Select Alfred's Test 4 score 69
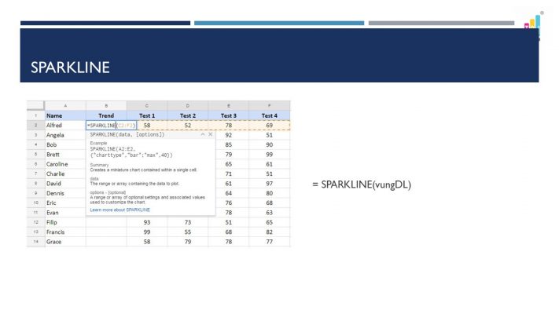 tap(269, 125)
